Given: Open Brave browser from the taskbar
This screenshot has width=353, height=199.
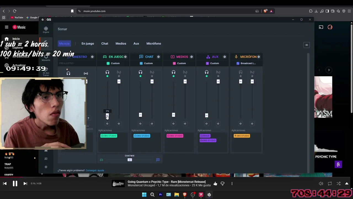Looking at the screenshot, I should (185, 195).
